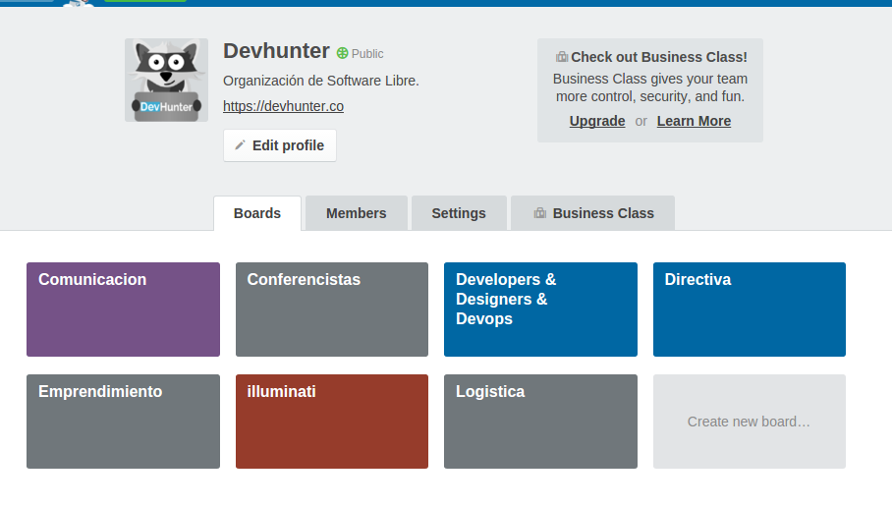The image size is (892, 507).
Task: Click Create new board tile
Action: pos(750,422)
